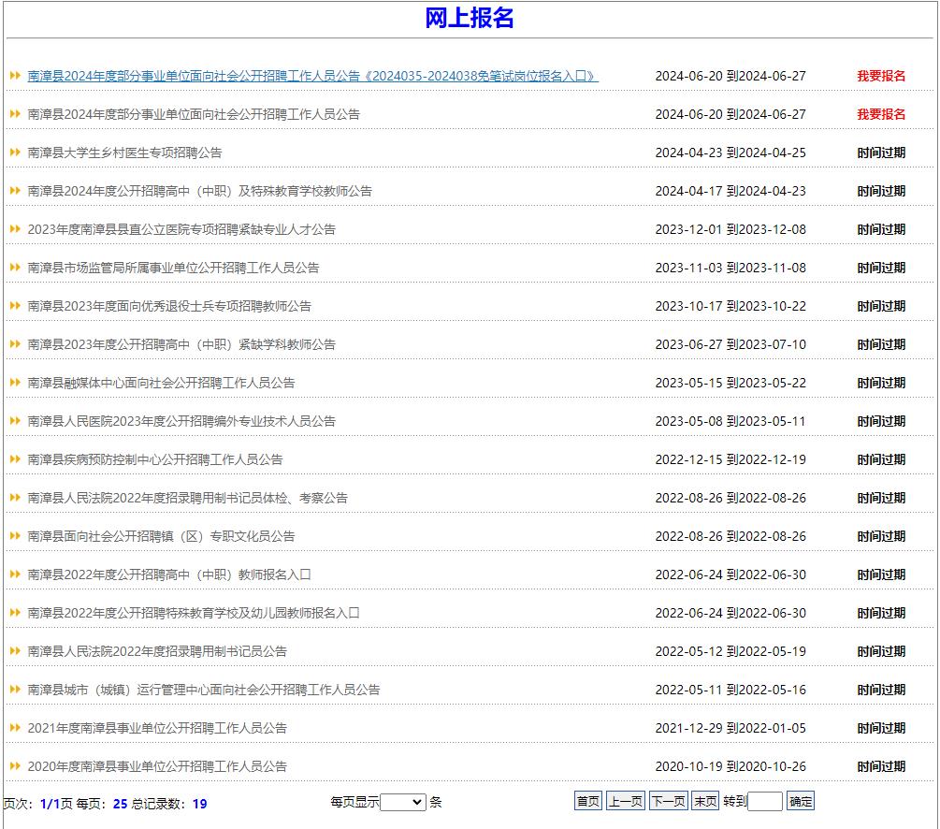Open 南漳县2024年度公开招聘高中（中职）及特殊教育学校教师公告
This screenshot has width=940, height=829.
[x=199, y=192]
